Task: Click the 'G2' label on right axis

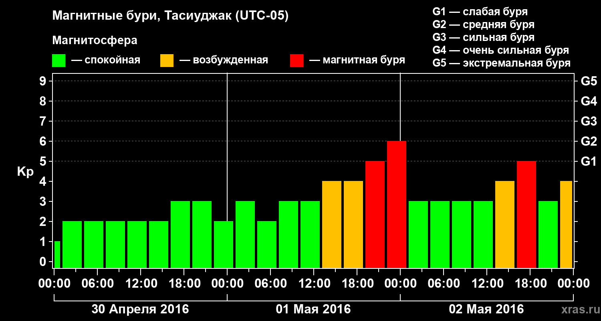Action: [x=589, y=141]
